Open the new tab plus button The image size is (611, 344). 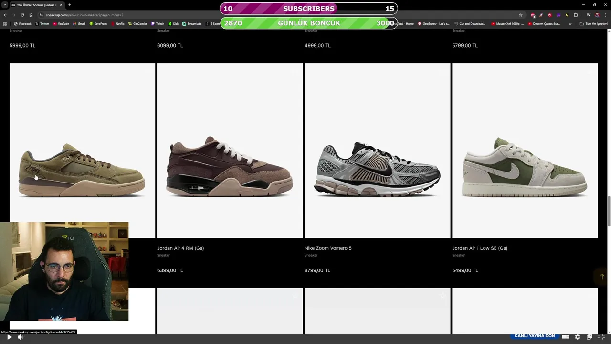70,5
